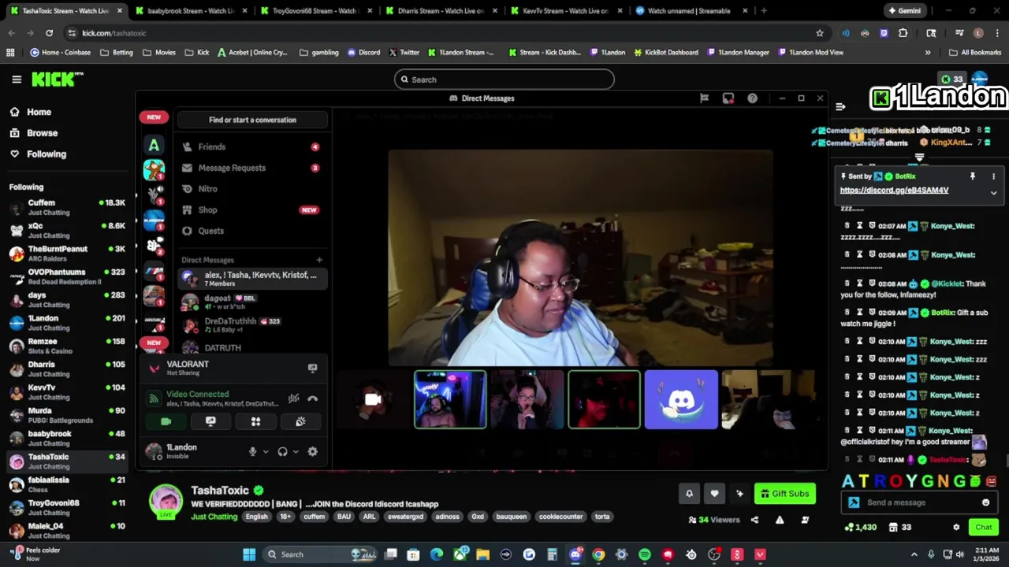Click the Kick search field

coord(504,80)
